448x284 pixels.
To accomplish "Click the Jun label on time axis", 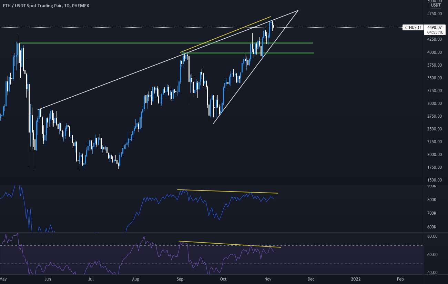I will [x=48, y=279].
